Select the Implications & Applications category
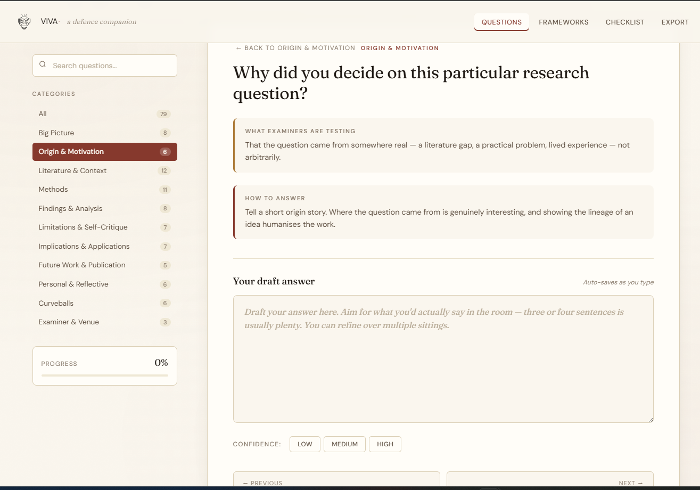Image resolution: width=700 pixels, height=490 pixels. coord(105,246)
